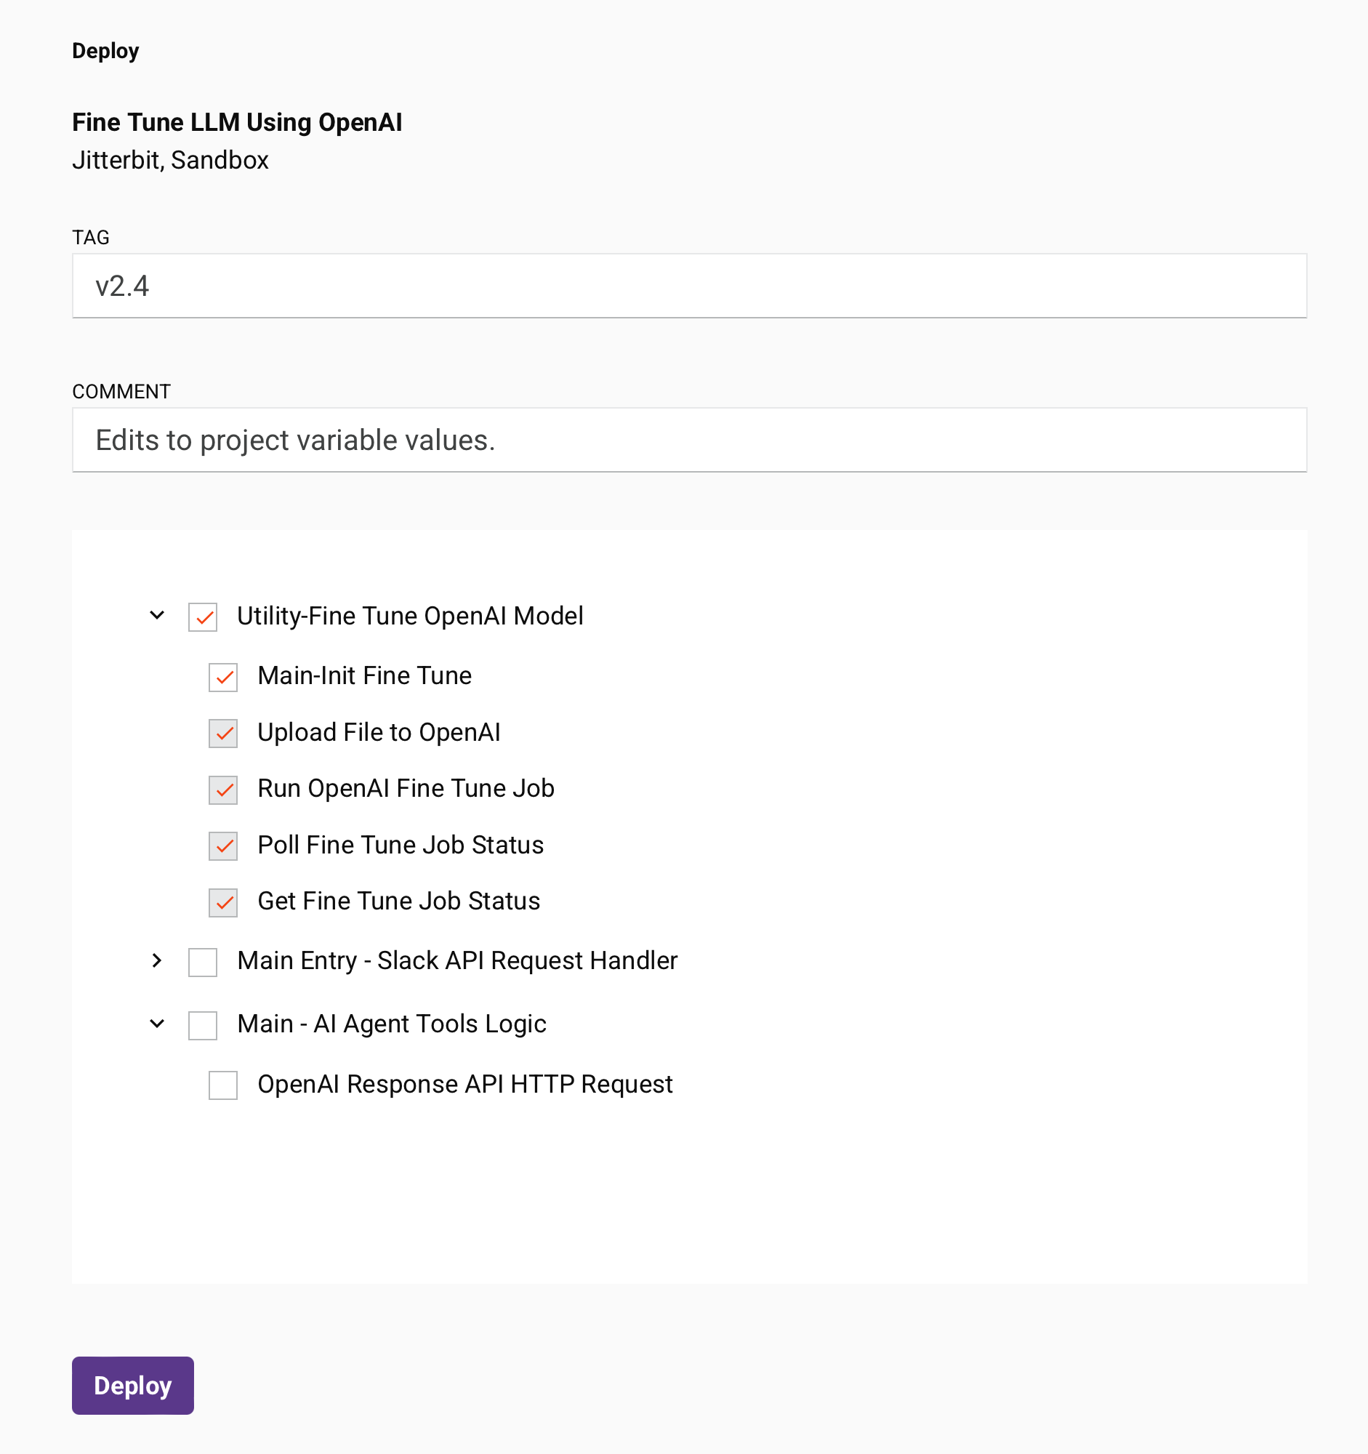Enable the OpenAI Response API HTTP Request checkbox
The image size is (1368, 1454).
[223, 1085]
